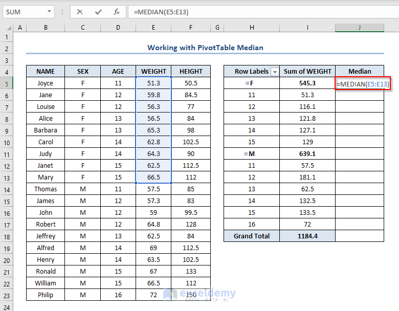
Task: Click Jeffrey's weight value 62.5
Action: pyautogui.click(x=153, y=236)
